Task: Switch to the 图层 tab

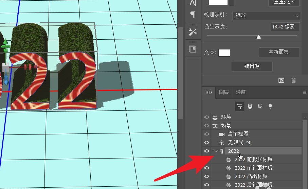Action: pos(224,92)
